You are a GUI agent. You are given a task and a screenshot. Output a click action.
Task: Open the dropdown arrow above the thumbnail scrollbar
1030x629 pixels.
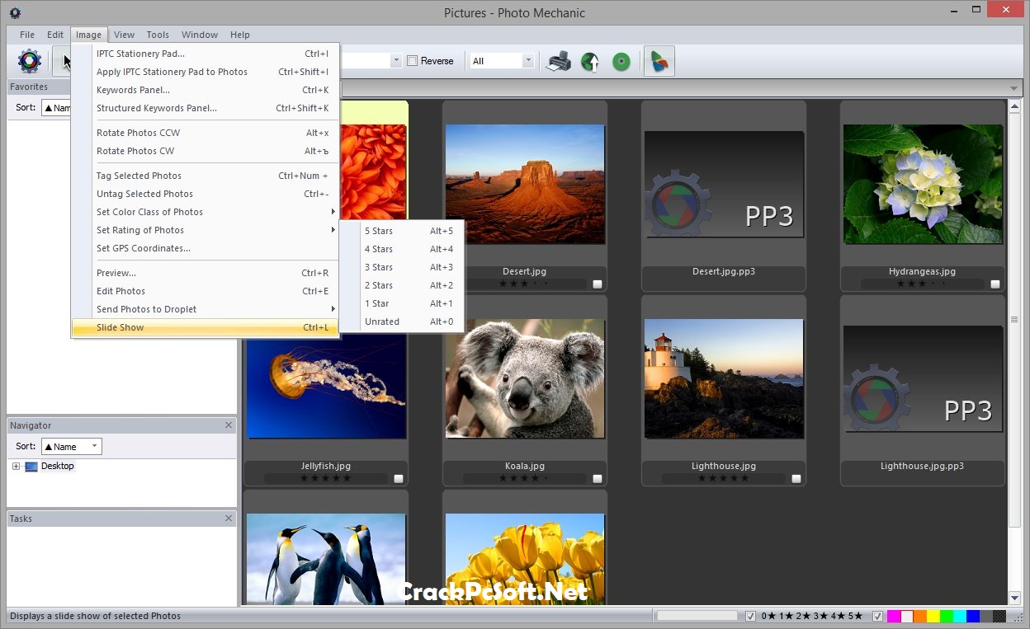1014,89
